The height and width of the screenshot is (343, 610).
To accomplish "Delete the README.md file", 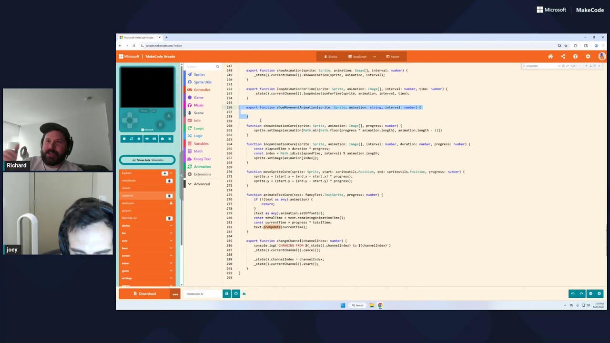I will tap(169, 218).
